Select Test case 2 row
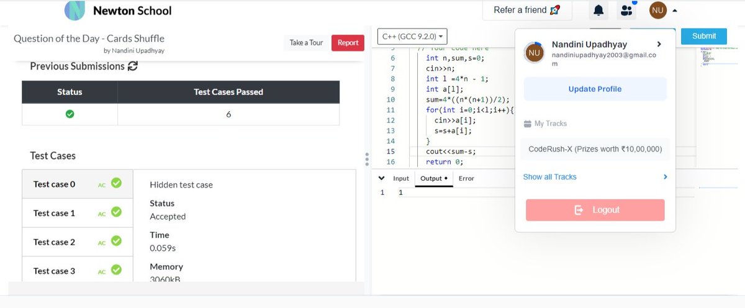This screenshot has height=308, width=745. (77, 242)
